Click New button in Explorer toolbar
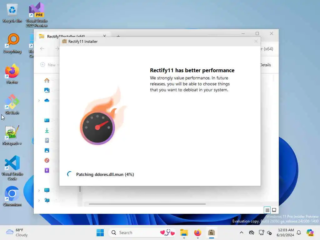This screenshot has width=320, height=240. pyautogui.click(x=49, y=65)
